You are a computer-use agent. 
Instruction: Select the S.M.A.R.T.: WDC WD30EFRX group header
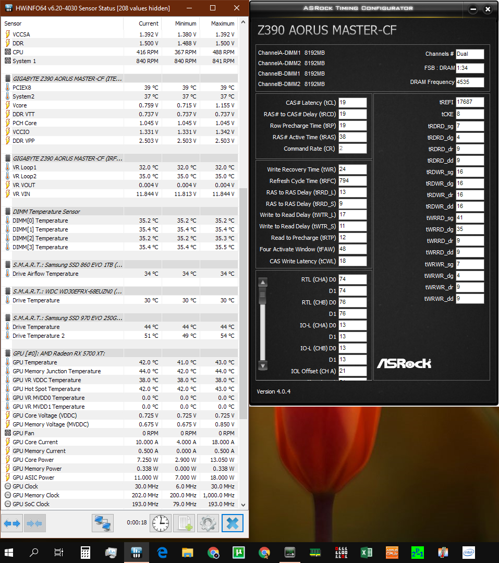pyautogui.click(x=119, y=291)
